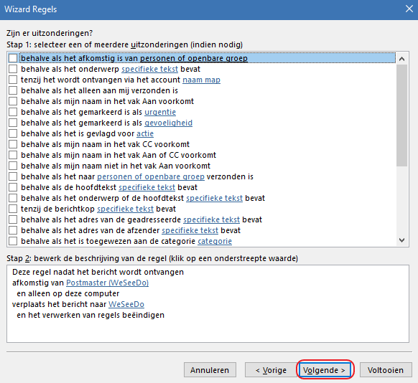Viewport: 418px width, 383px height.
Task: Open the 'Postmaster (WeSeeDo)' sender link
Action: pyautogui.click(x=108, y=283)
